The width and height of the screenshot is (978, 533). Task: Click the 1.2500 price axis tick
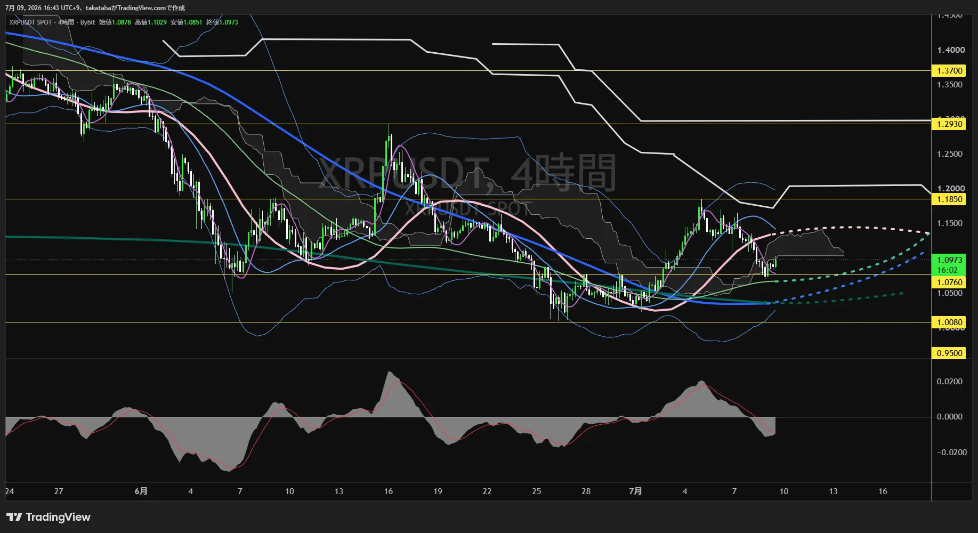pyautogui.click(x=950, y=154)
